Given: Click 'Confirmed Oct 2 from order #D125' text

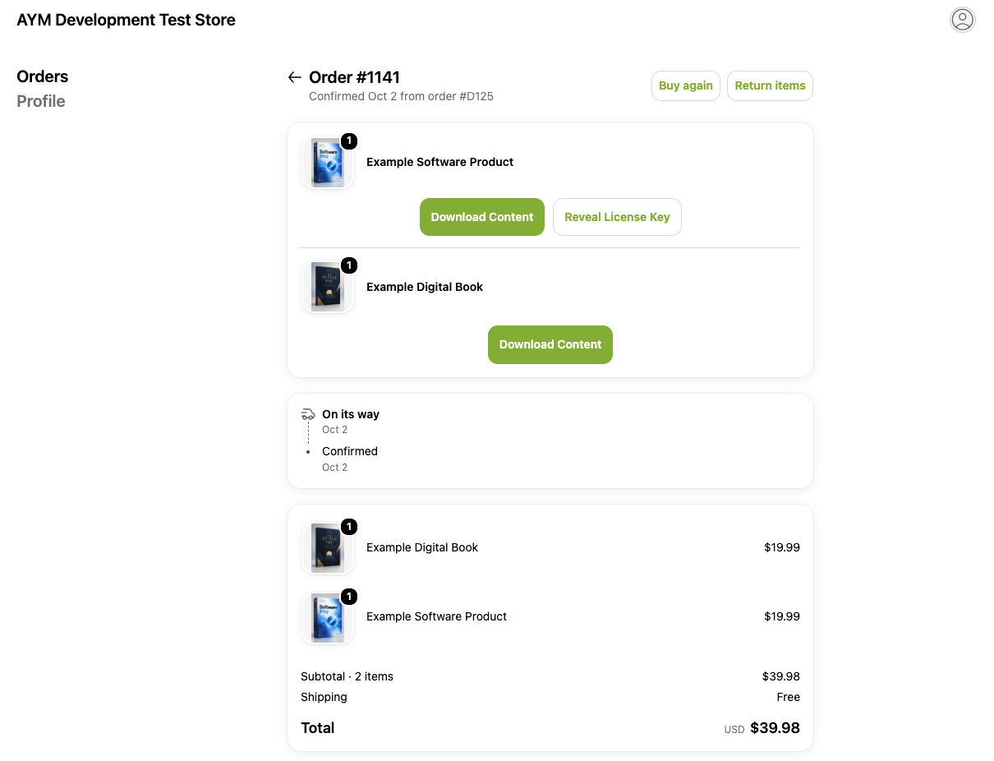Looking at the screenshot, I should point(401,96).
